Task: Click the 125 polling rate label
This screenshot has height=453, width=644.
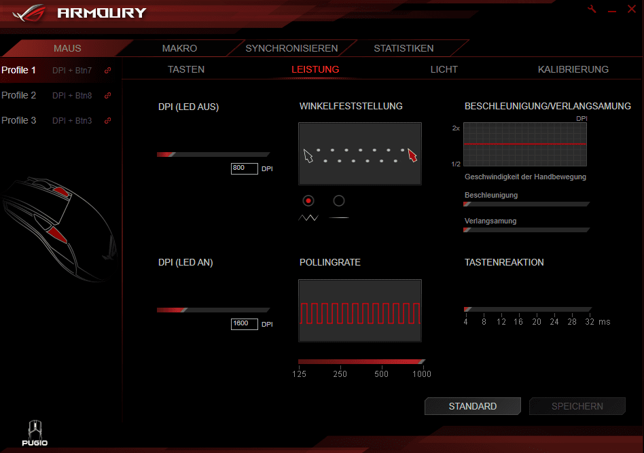Action: pyautogui.click(x=299, y=374)
